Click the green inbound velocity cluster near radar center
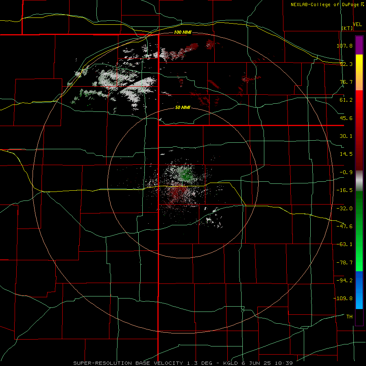This screenshot has height=366, width=366. [185, 174]
